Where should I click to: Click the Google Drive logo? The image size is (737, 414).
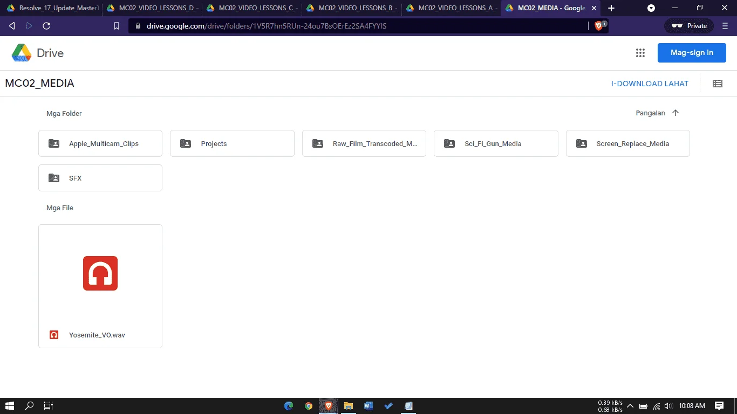tap(38, 53)
